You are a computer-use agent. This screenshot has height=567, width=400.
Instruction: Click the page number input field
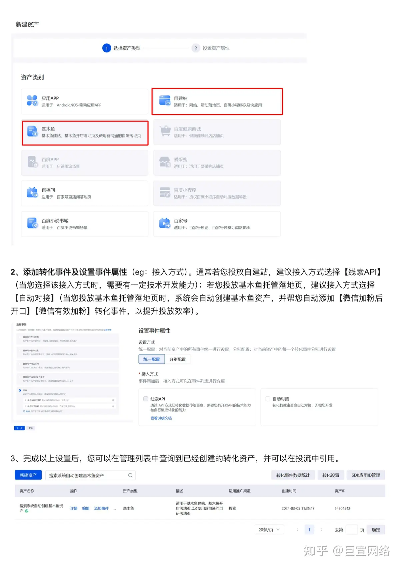352,530
